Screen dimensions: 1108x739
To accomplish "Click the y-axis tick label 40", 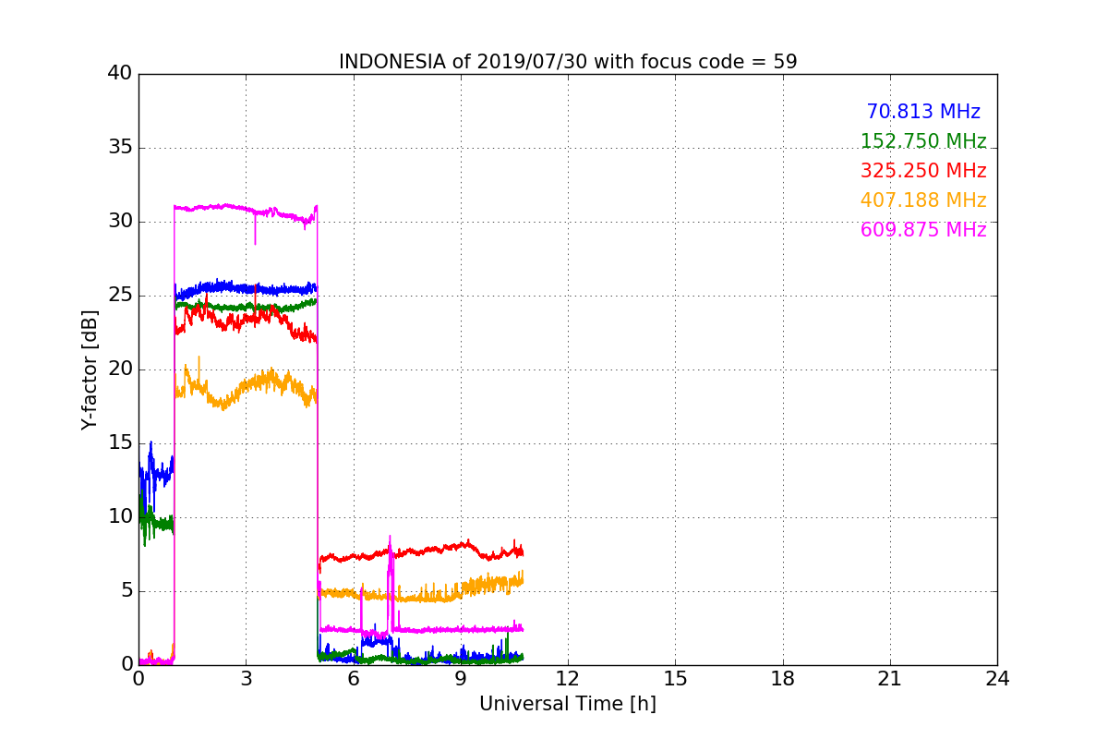I will click(x=120, y=73).
